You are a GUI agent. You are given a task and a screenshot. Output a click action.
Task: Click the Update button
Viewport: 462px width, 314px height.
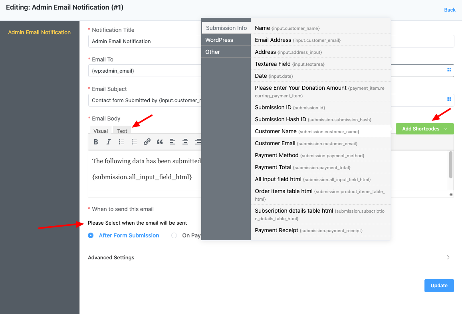click(439, 285)
